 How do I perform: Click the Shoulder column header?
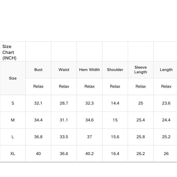(115, 70)
